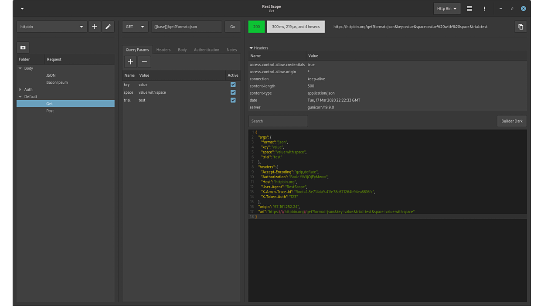This screenshot has width=544, height=306.
Task: Click the add environment plus icon
Action: pyautogui.click(x=94, y=27)
